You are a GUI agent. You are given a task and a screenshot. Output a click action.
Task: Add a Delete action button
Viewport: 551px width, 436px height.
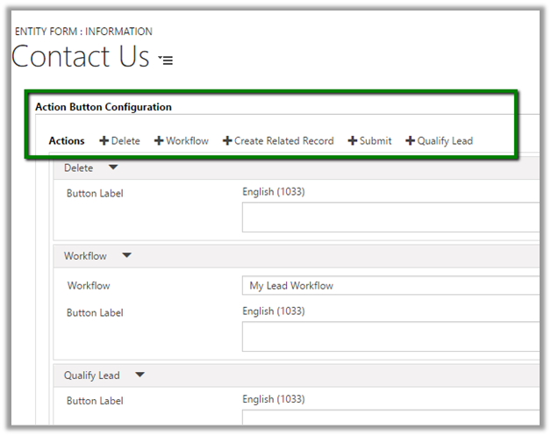(x=119, y=140)
